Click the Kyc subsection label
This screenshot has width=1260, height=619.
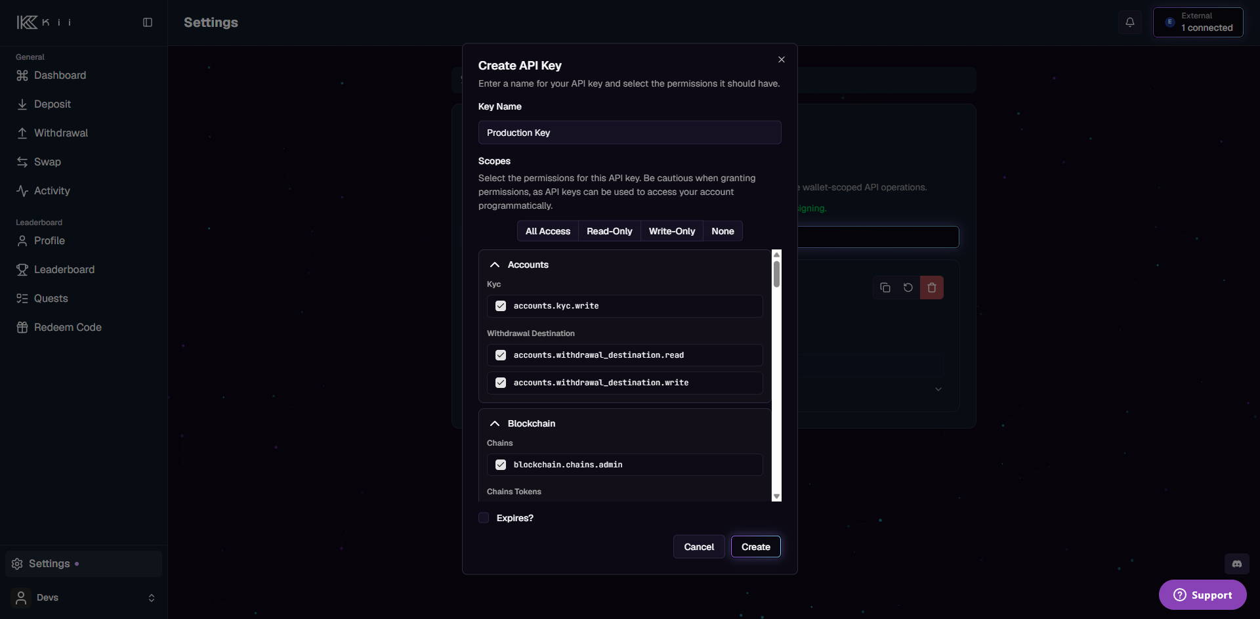click(493, 284)
